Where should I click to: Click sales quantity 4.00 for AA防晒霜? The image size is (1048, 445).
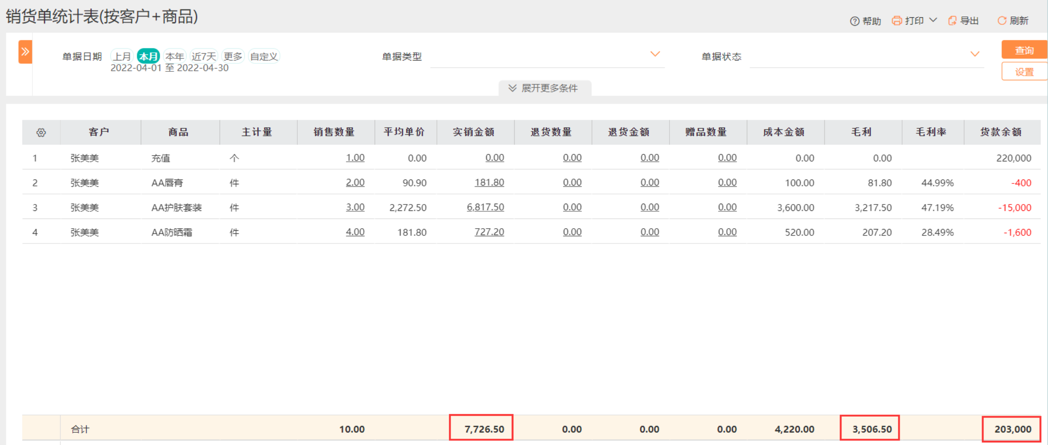(355, 232)
